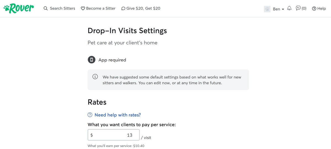Viewport: 331px width, 149px height.
Task: Click the info icon in suggestion banner
Action: pos(95,77)
